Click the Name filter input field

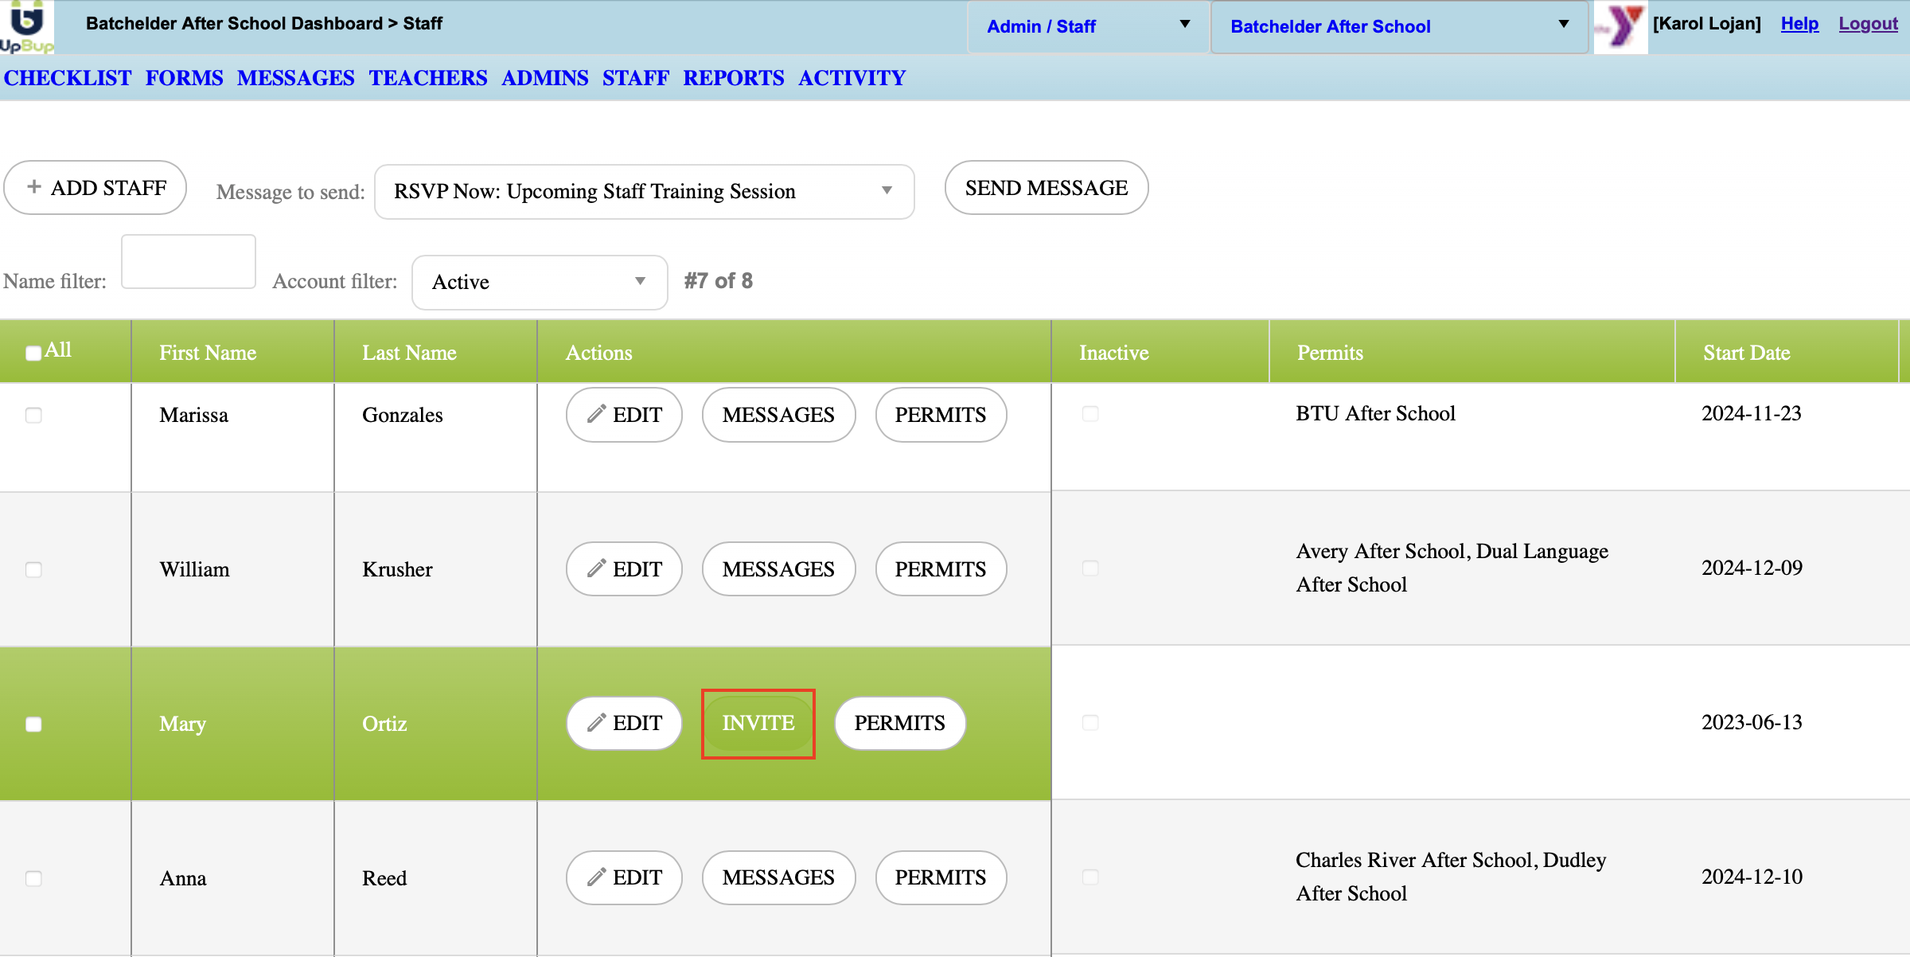click(x=189, y=262)
